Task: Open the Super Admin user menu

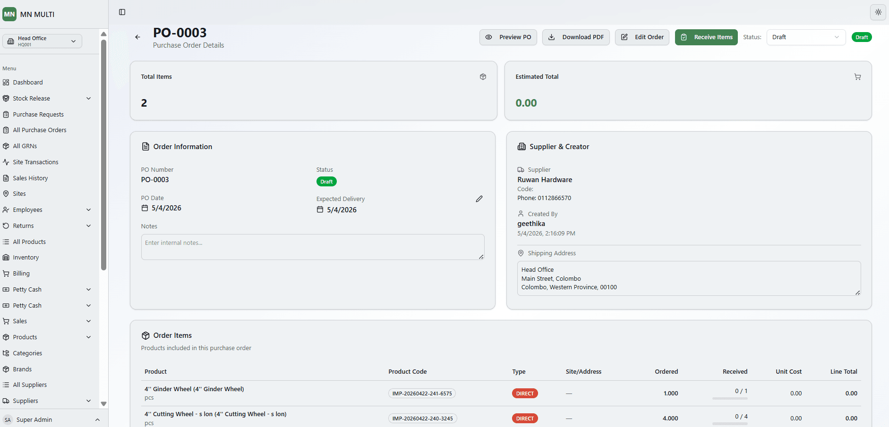Action: coord(52,420)
